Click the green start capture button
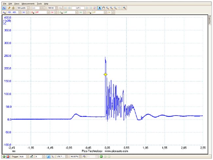The image size is (213, 160). click(x=4, y=157)
